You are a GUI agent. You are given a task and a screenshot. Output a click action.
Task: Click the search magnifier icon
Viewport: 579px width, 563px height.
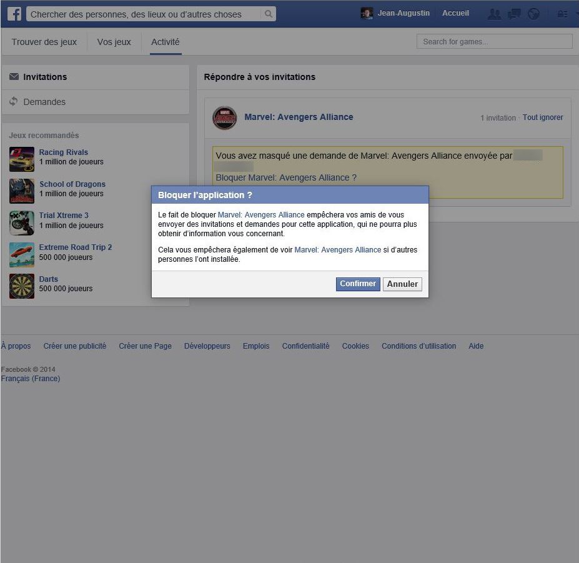point(269,14)
